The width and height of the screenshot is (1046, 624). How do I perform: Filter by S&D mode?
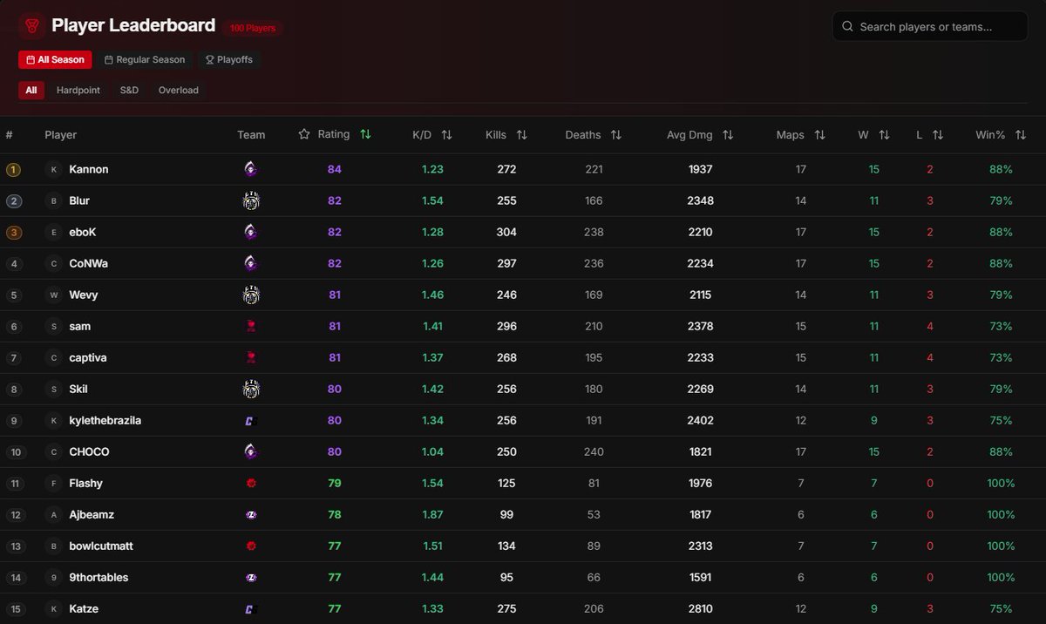click(129, 90)
